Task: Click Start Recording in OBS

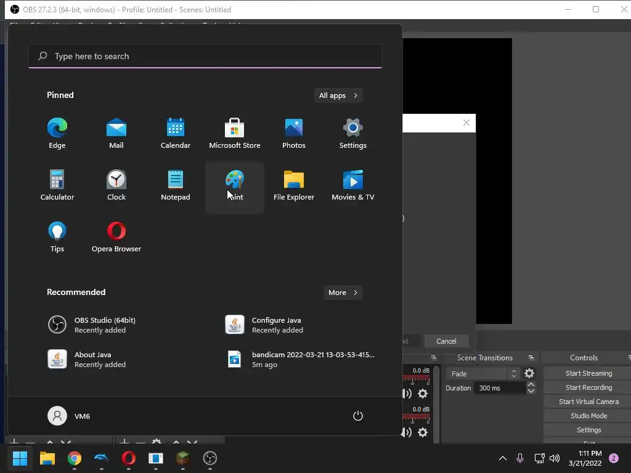Action: tap(588, 387)
